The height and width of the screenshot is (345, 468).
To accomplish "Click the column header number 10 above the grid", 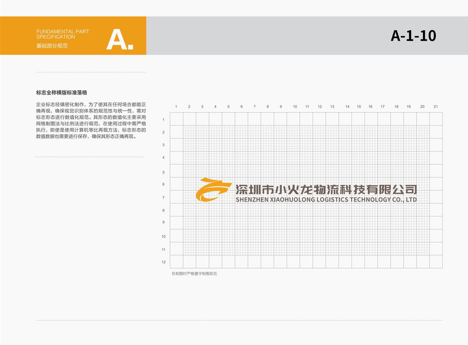I will tap(295, 107).
